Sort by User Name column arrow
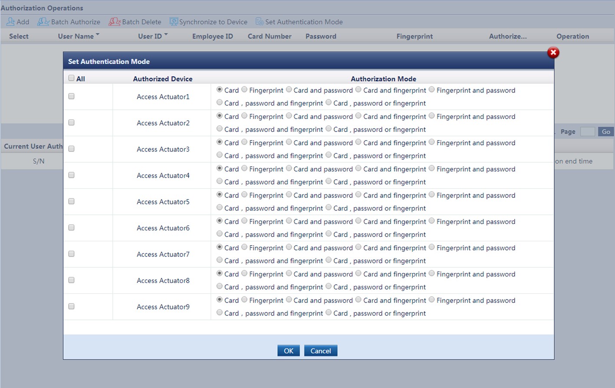This screenshot has height=388, width=615. [x=98, y=34]
